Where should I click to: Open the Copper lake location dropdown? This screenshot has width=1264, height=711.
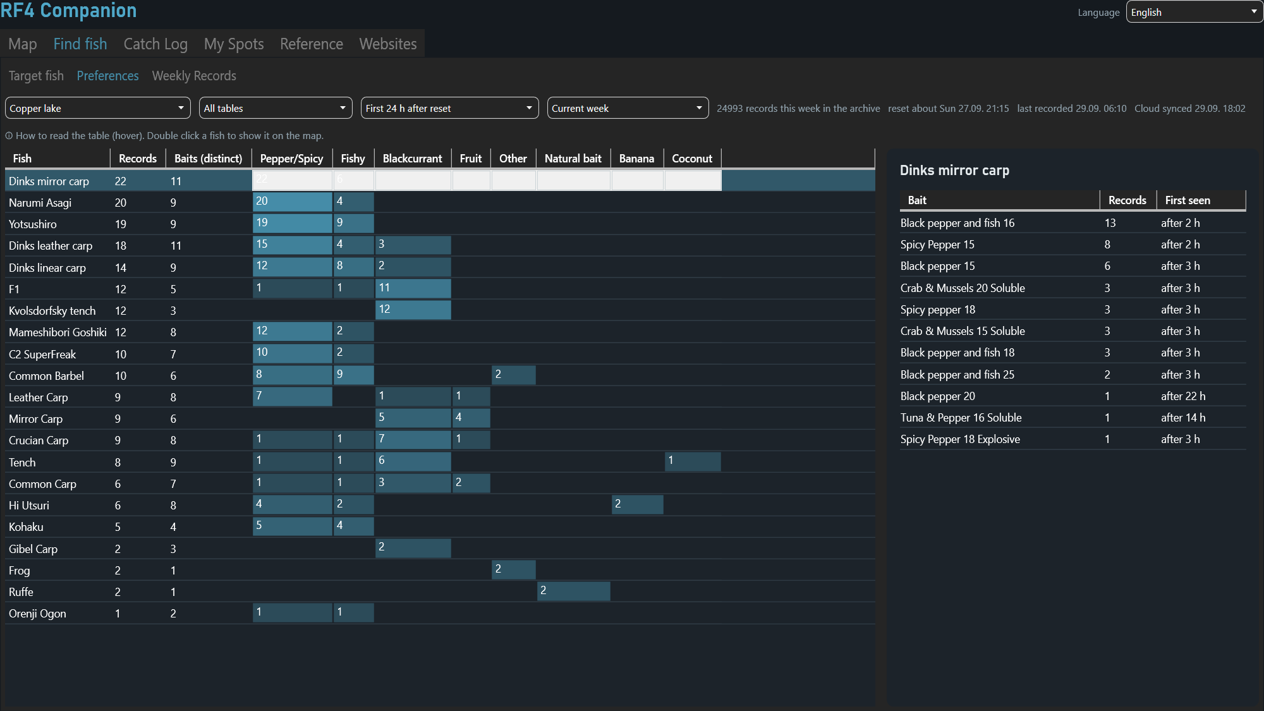click(x=98, y=108)
